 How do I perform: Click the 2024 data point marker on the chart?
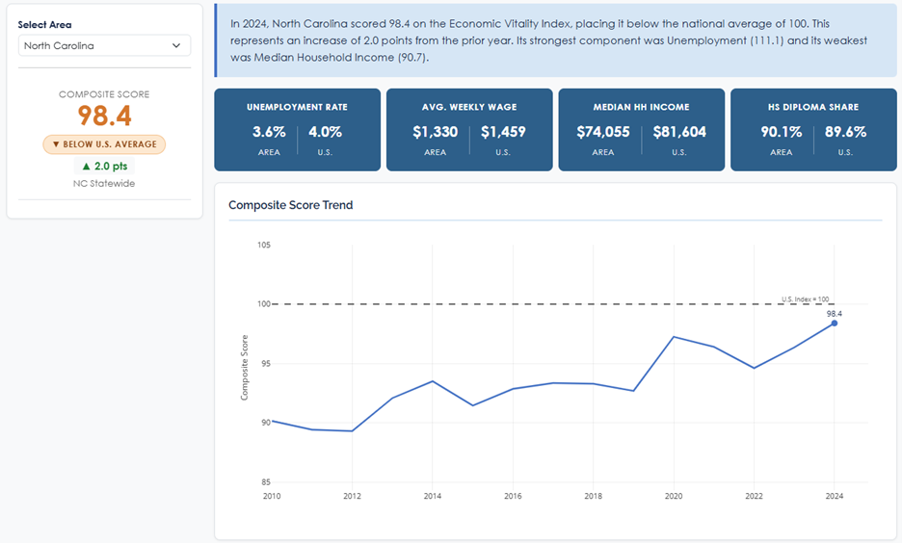click(834, 323)
